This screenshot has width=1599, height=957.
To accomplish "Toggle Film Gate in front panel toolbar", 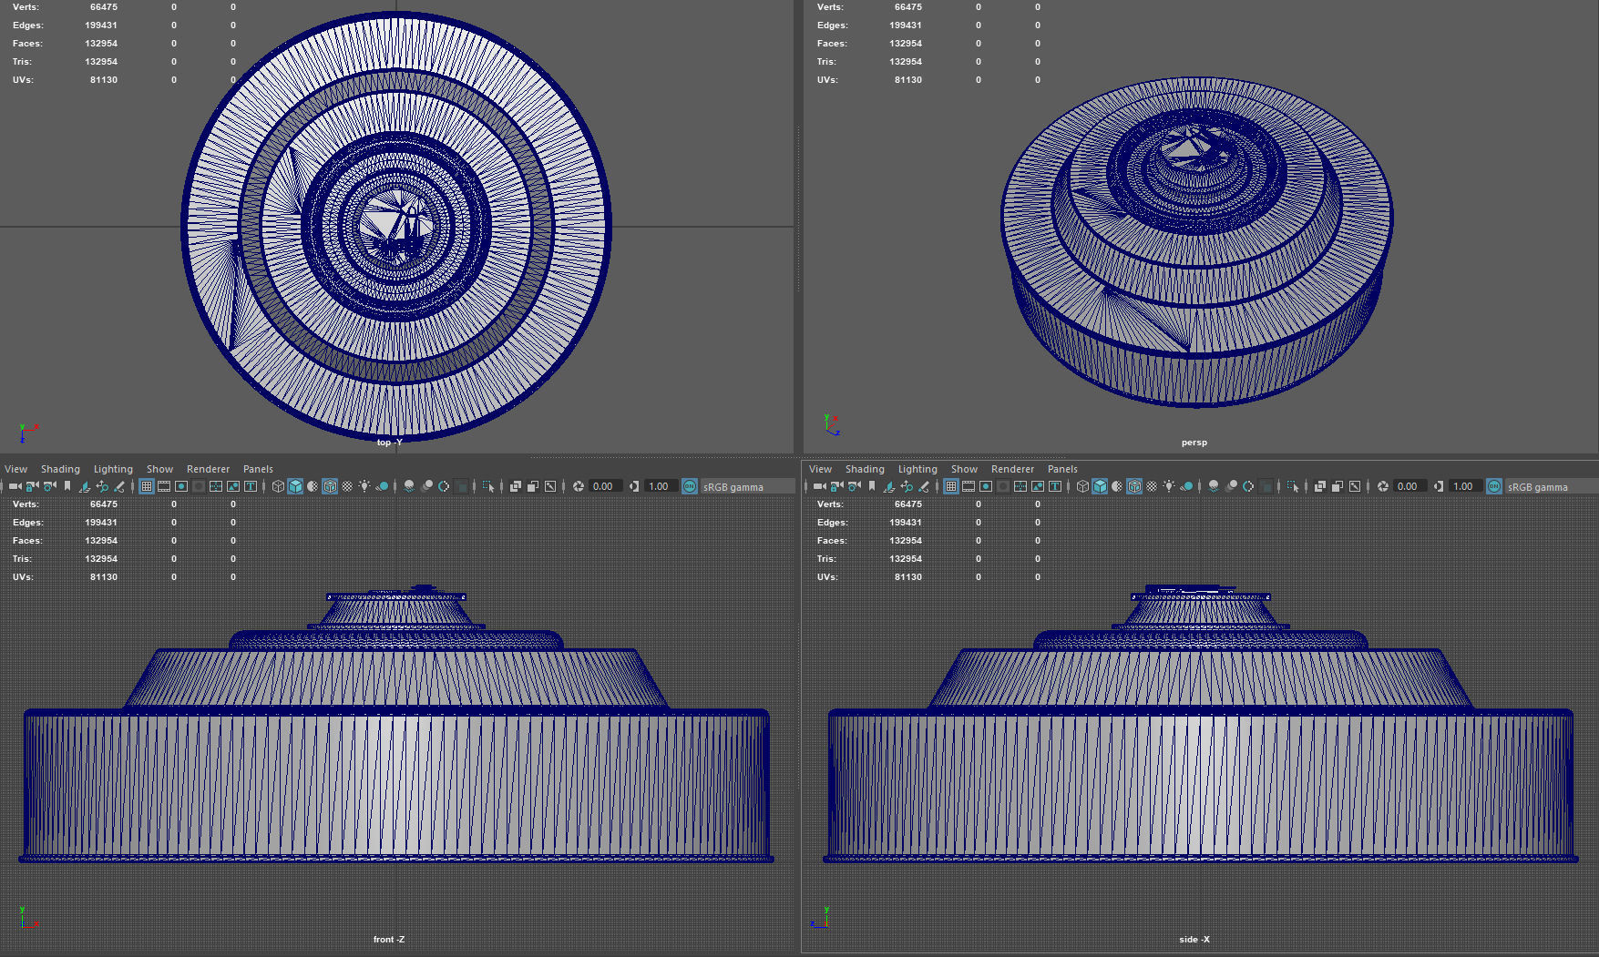I will [164, 486].
